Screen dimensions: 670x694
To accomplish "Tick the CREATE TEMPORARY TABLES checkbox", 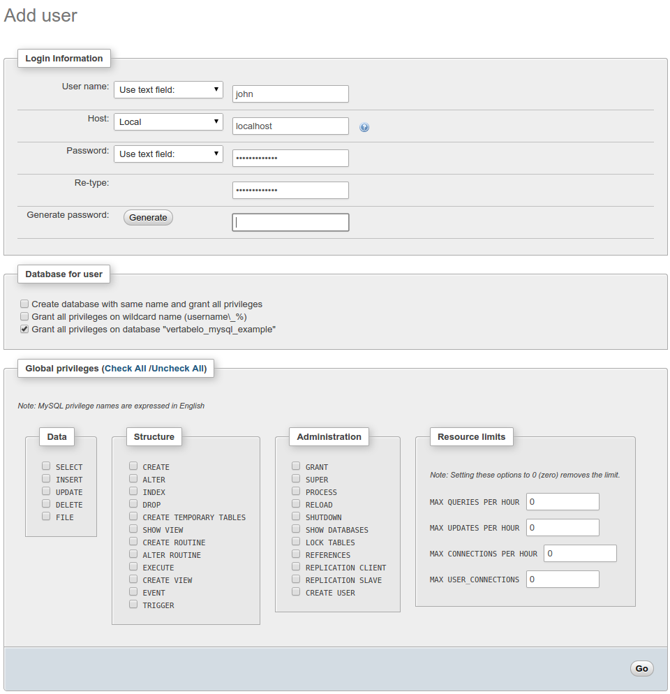I will click(133, 517).
